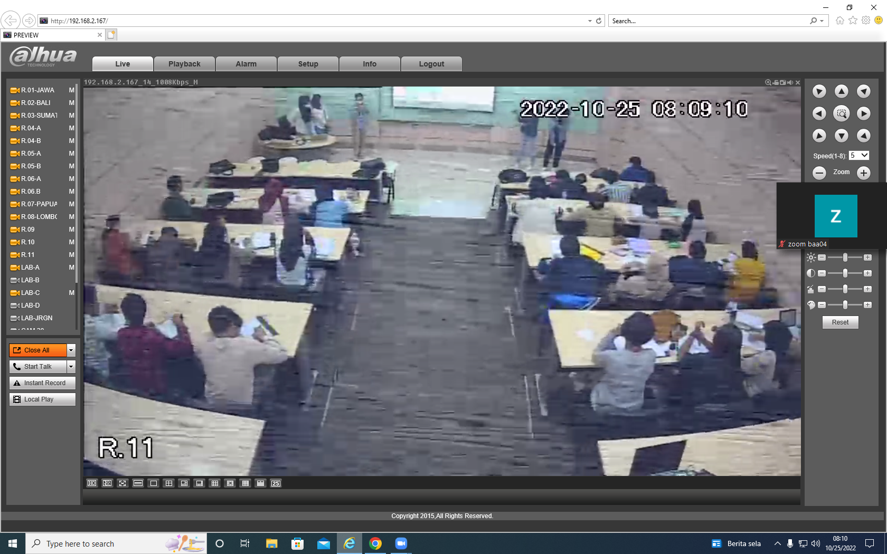The image size is (887, 554).
Task: Move the camera diagonally down-right
Action: pyautogui.click(x=863, y=136)
